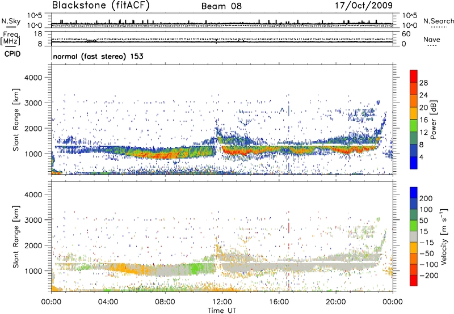Click the 'Time UT' axis label
The width and height of the screenshot is (454, 314).
pyautogui.click(x=222, y=310)
